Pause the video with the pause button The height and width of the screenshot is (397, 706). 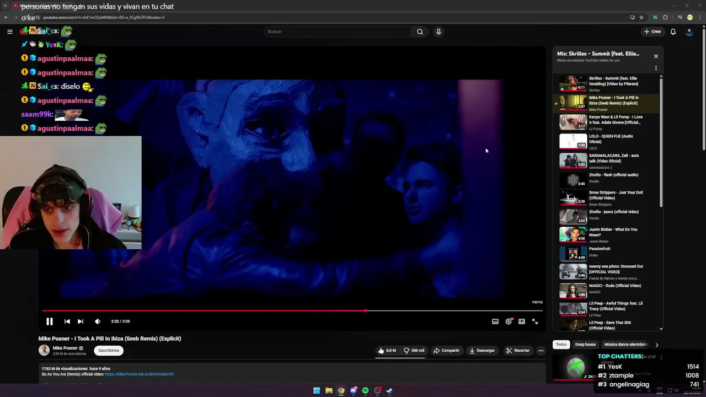point(49,321)
